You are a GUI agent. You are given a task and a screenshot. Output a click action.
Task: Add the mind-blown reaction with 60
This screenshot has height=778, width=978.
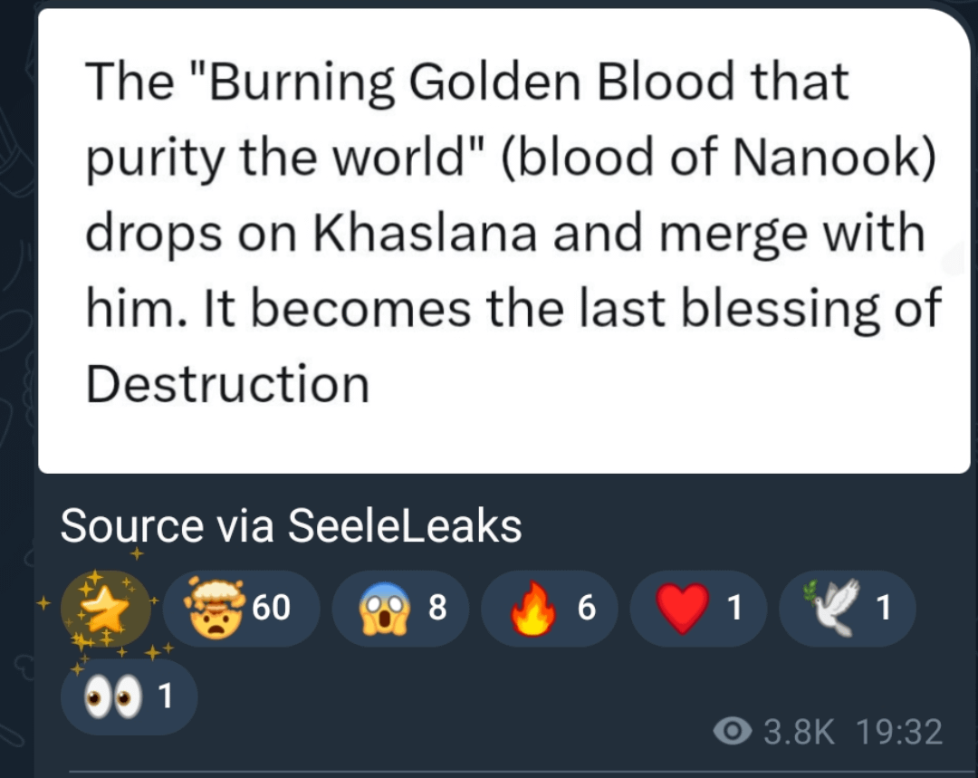[241, 608]
